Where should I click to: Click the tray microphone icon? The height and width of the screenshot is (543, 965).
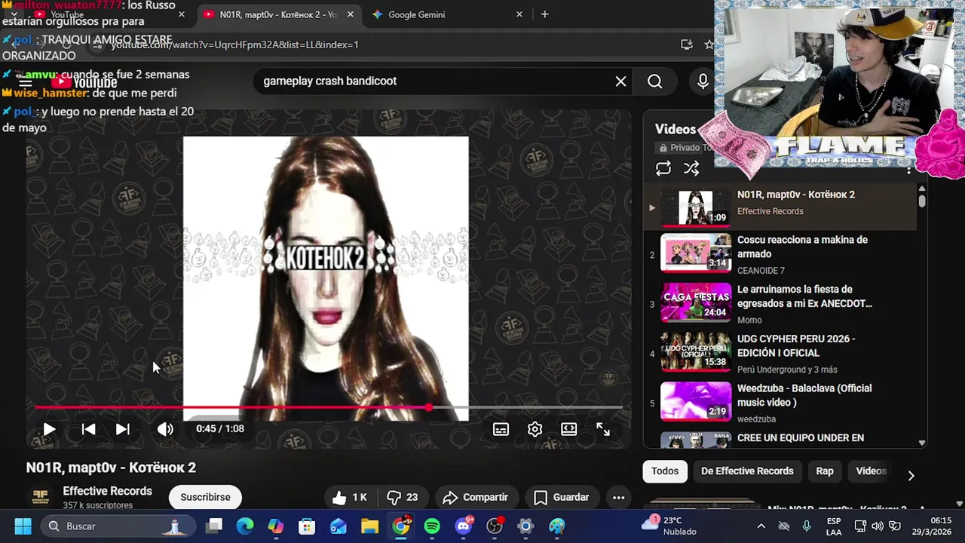[x=807, y=526]
